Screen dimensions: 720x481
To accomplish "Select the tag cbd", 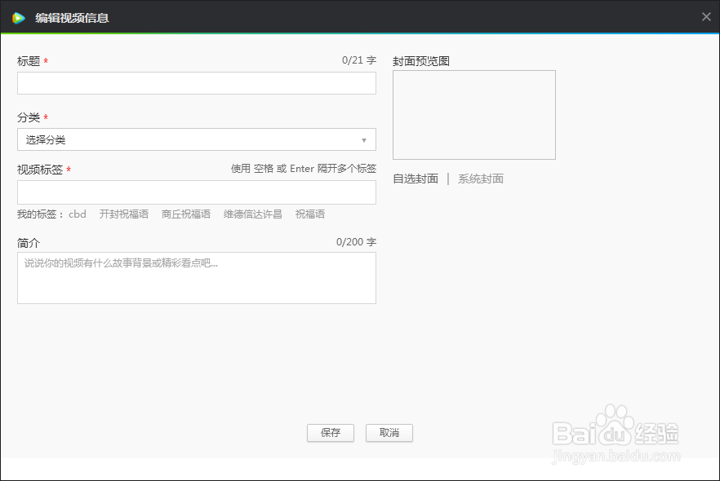I will [78, 214].
